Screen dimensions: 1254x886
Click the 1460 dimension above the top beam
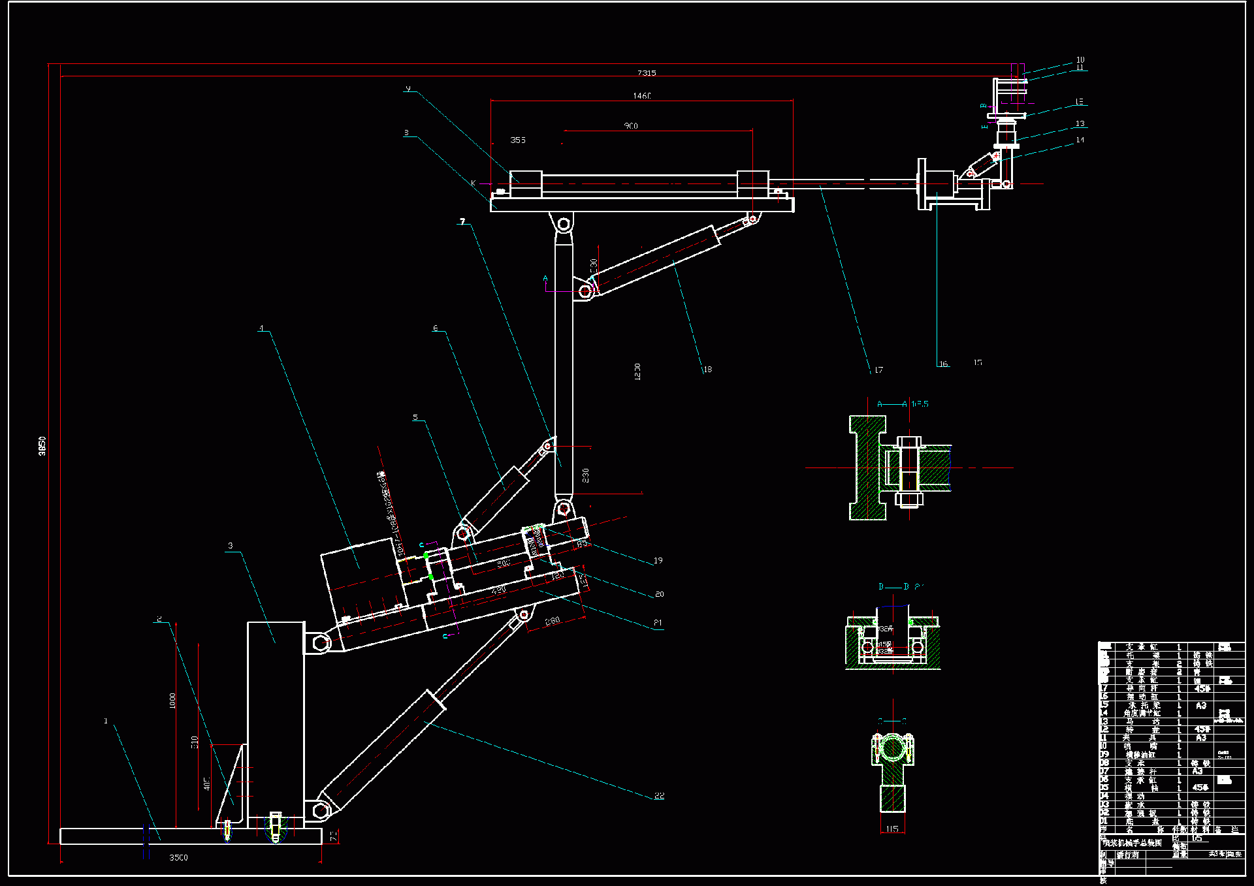click(641, 96)
